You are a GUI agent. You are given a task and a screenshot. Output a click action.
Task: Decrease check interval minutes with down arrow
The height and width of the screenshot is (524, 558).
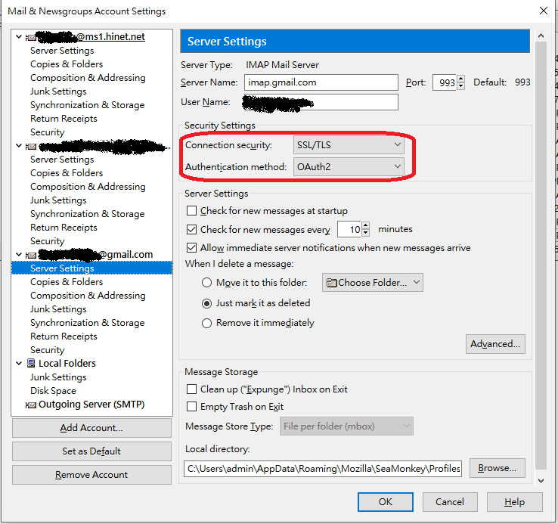pyautogui.click(x=365, y=233)
